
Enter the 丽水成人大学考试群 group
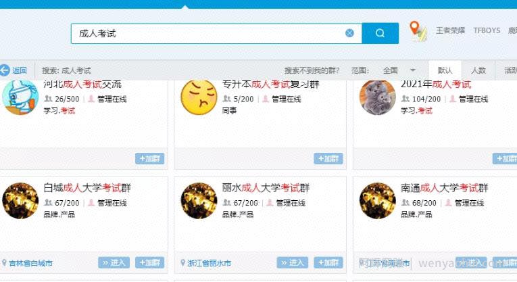click(293, 262)
